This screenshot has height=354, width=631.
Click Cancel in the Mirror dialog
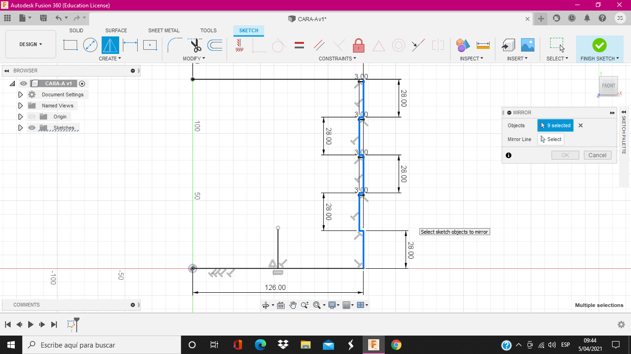(x=597, y=155)
